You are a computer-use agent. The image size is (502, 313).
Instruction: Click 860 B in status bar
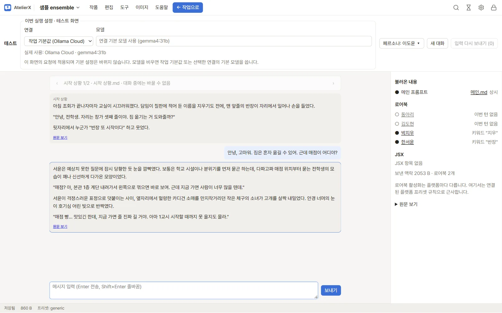point(26,308)
